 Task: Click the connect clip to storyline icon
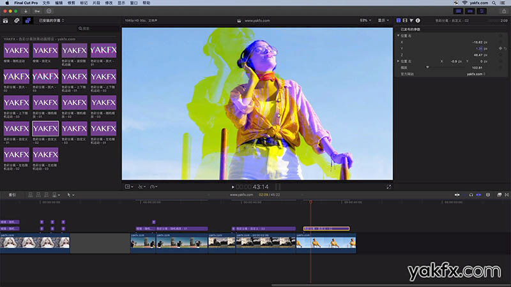(x=30, y=195)
